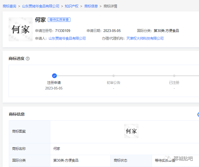
Task: Click the blue checkmark step 注册申请
Action: click(54, 76)
